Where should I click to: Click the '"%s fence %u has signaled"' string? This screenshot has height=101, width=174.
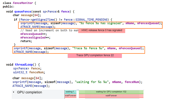tap(100, 23)
